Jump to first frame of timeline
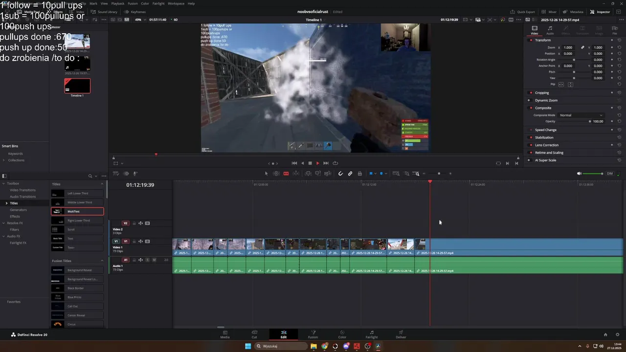Viewport: 626px width, 352px height. tap(294, 163)
